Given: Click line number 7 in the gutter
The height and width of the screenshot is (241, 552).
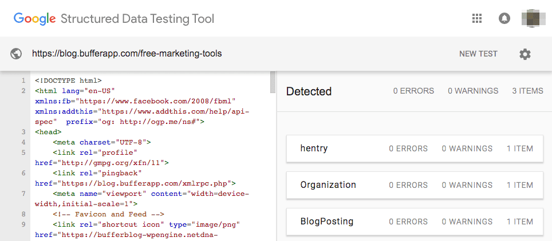Looking at the screenshot, I should coord(23,194).
